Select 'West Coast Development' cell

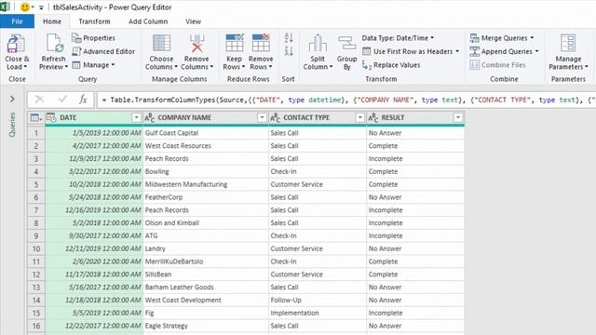pyautogui.click(x=206, y=300)
